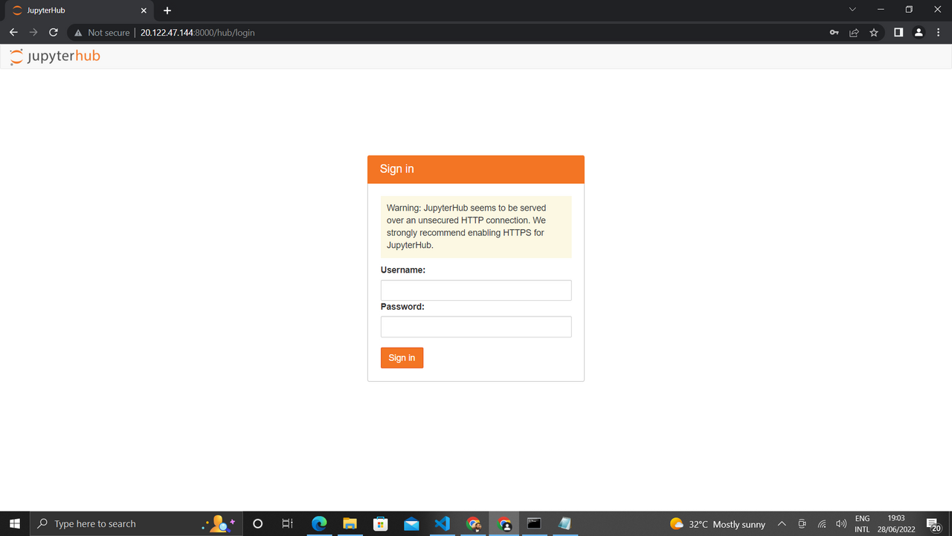Click the Username label
Viewport: 952px width, 536px height.
click(403, 270)
